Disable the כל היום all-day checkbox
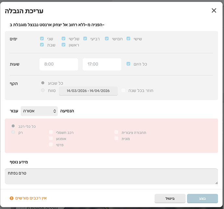 point(129,64)
